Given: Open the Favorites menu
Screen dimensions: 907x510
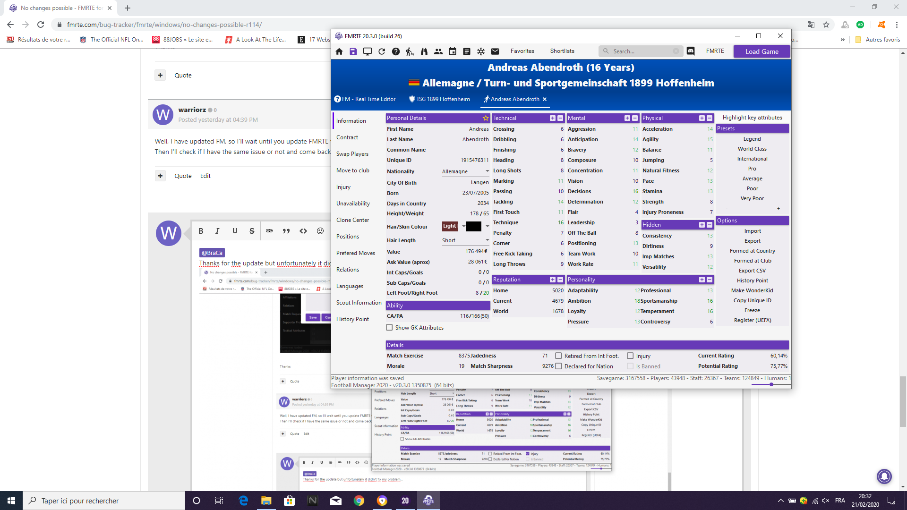Looking at the screenshot, I should [x=522, y=51].
